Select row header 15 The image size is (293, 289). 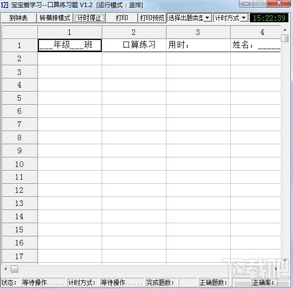point(19,230)
